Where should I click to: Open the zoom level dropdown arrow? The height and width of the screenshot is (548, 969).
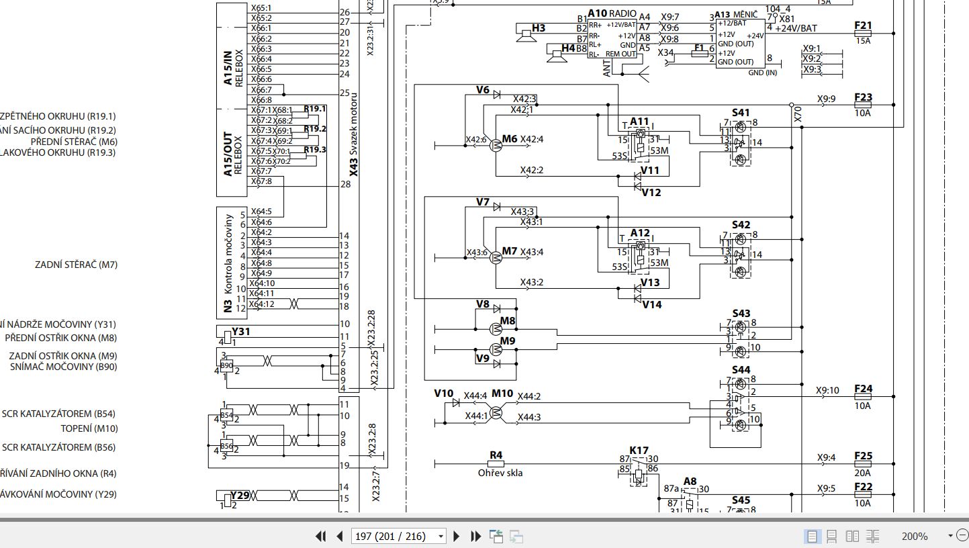[950, 535]
